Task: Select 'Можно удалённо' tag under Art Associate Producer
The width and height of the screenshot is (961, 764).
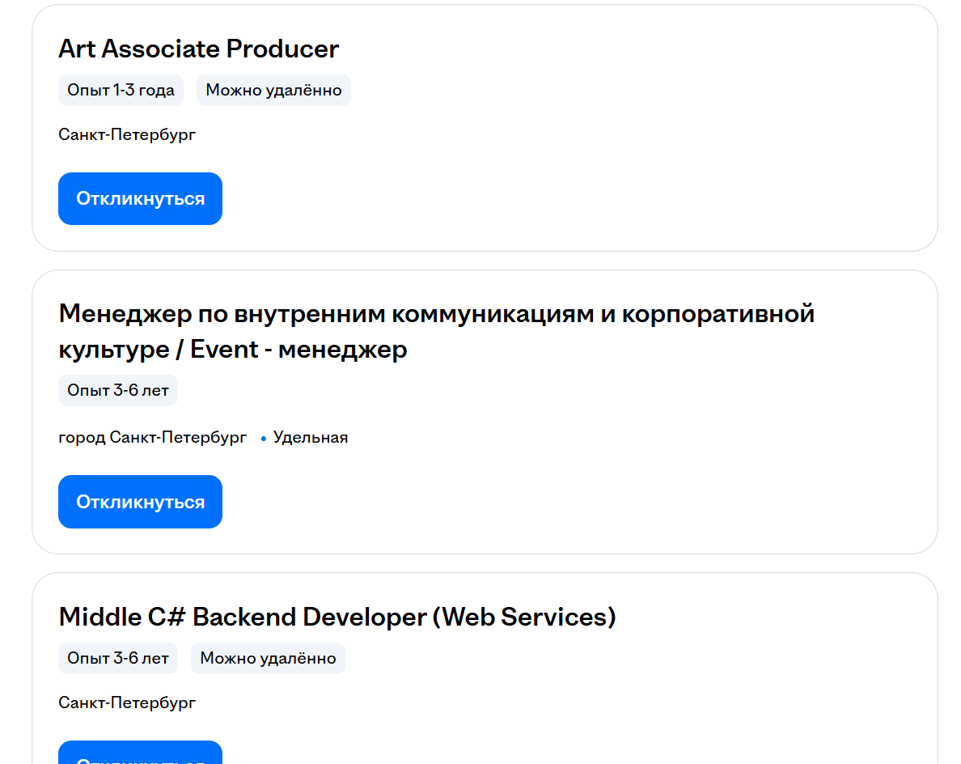Action: pos(273,90)
